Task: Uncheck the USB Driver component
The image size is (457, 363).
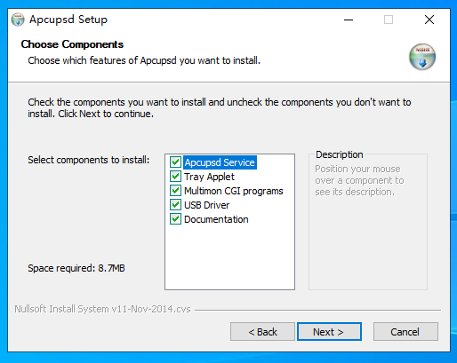Action: 175,205
